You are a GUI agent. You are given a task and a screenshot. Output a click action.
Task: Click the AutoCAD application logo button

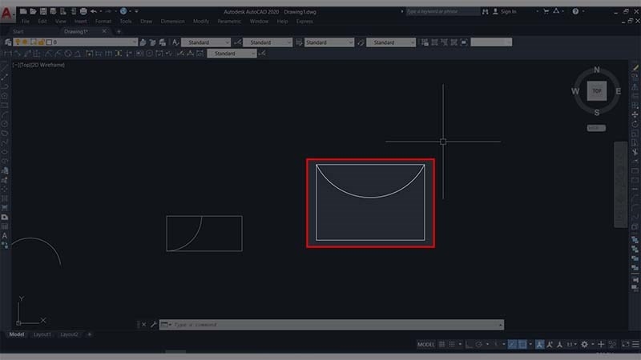[6, 13]
